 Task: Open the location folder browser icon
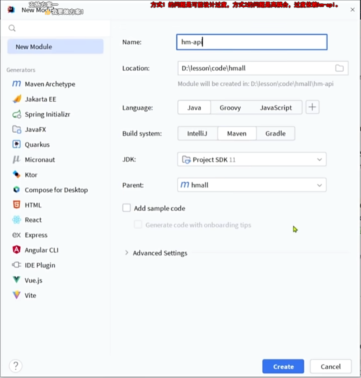tap(339, 68)
